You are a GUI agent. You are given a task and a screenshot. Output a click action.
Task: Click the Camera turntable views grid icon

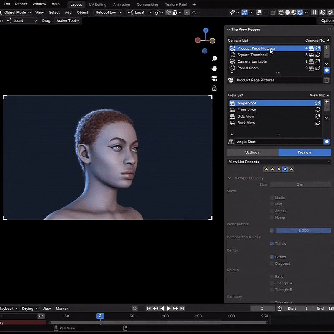(x=311, y=61)
